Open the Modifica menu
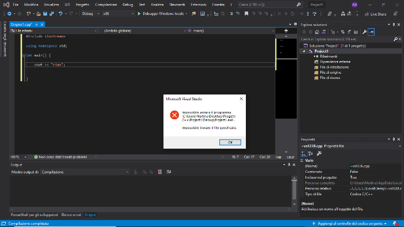404x227 pixels. [x=31, y=5]
